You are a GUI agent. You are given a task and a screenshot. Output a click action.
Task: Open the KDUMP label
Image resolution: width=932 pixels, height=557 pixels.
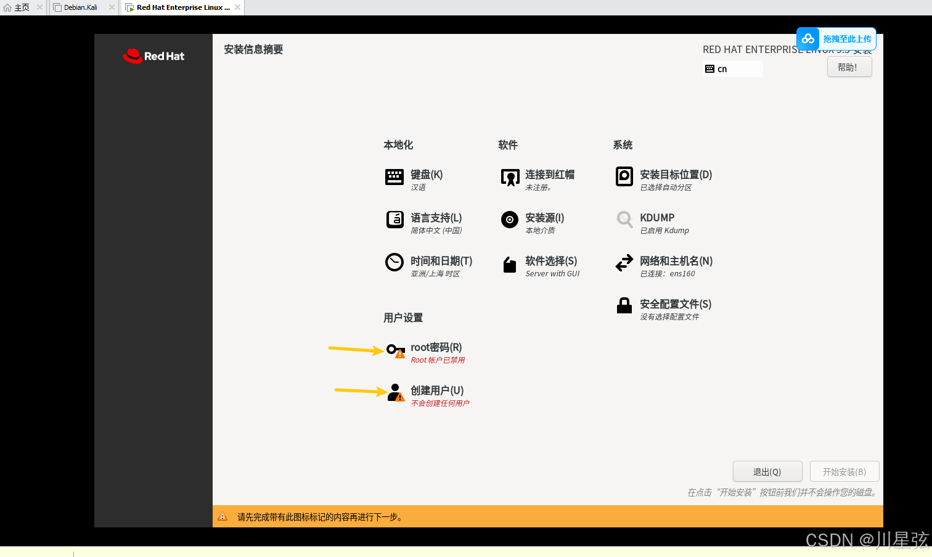(x=657, y=218)
